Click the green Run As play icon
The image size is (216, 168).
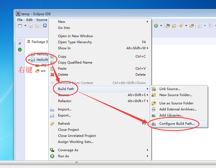(52, 156)
